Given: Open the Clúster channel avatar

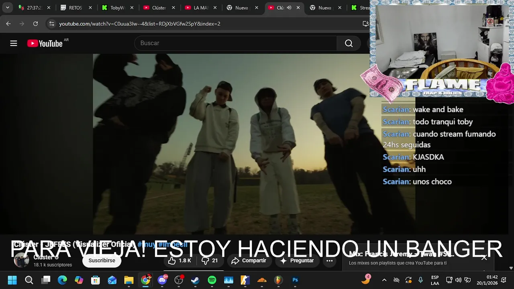Looking at the screenshot, I should pos(21,260).
